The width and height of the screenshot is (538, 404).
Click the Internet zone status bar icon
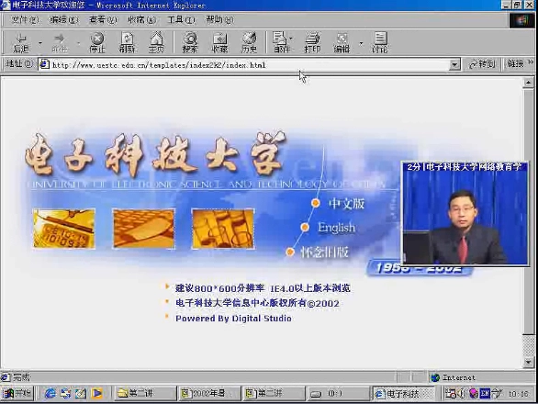point(435,377)
